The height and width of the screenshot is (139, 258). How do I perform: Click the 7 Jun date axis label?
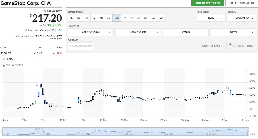224,120
